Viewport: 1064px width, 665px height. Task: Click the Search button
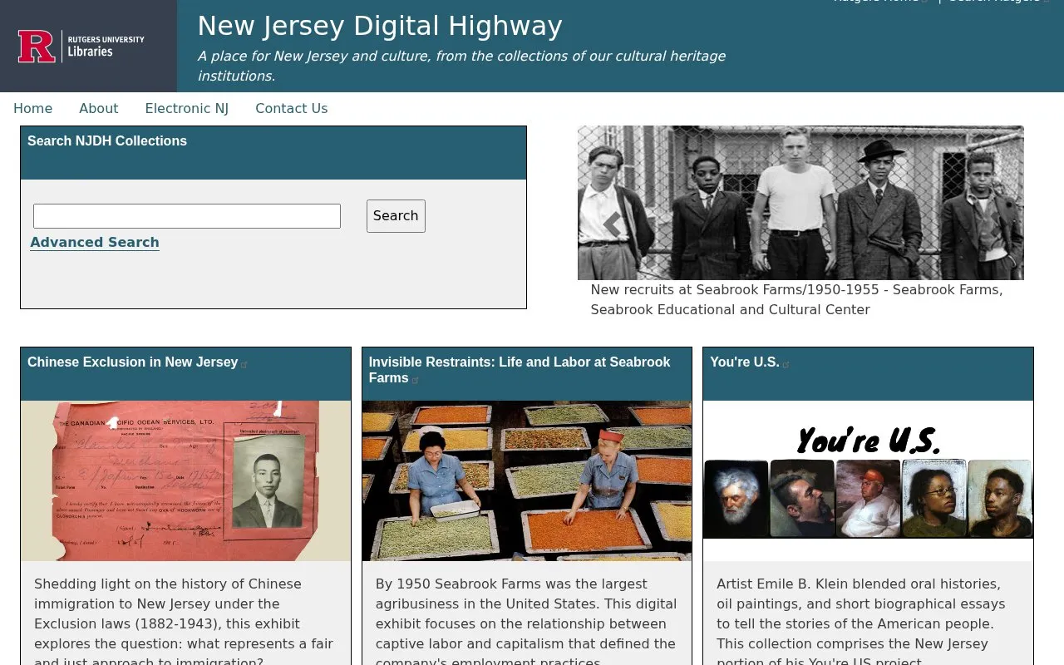click(396, 216)
